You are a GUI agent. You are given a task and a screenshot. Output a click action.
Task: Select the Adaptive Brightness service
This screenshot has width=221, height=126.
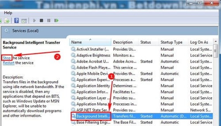(x=142, y=55)
